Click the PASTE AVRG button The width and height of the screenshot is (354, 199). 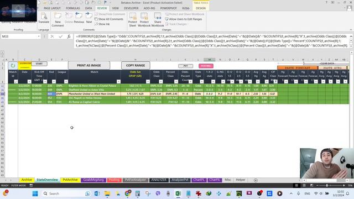[332, 68]
